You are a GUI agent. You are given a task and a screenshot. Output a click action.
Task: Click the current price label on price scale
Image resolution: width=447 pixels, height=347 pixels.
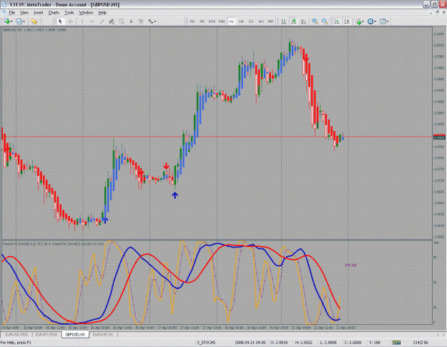[439, 137]
